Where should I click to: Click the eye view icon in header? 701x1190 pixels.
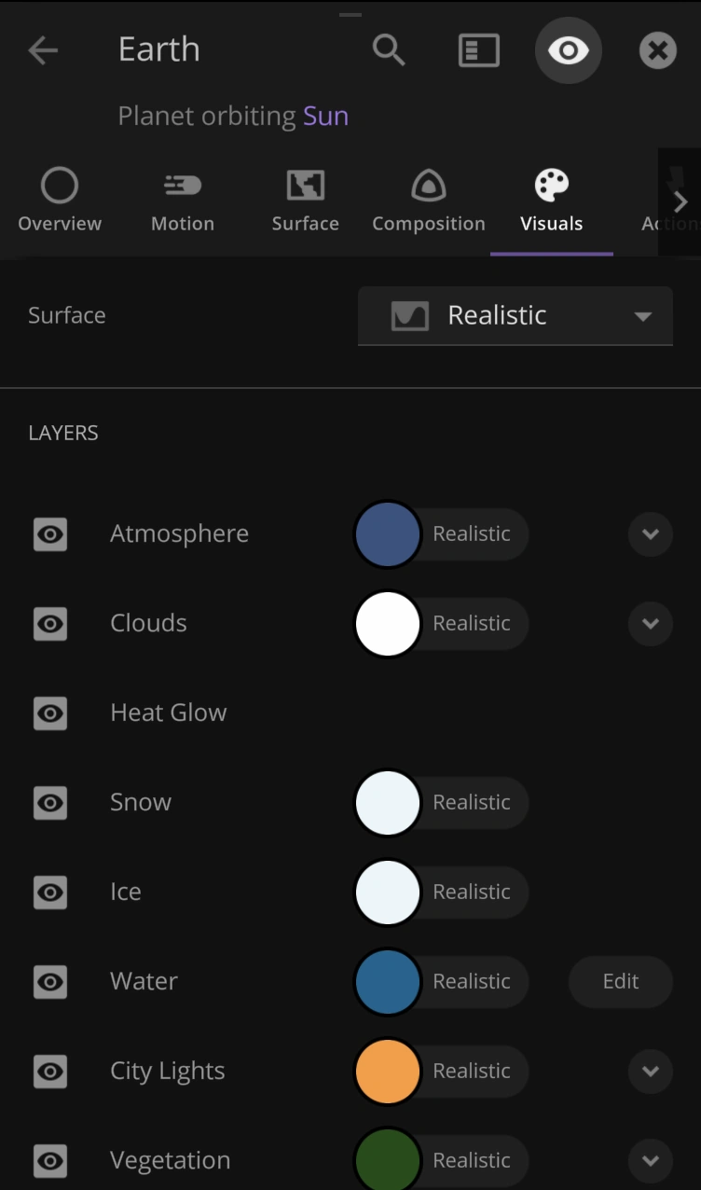(x=568, y=50)
